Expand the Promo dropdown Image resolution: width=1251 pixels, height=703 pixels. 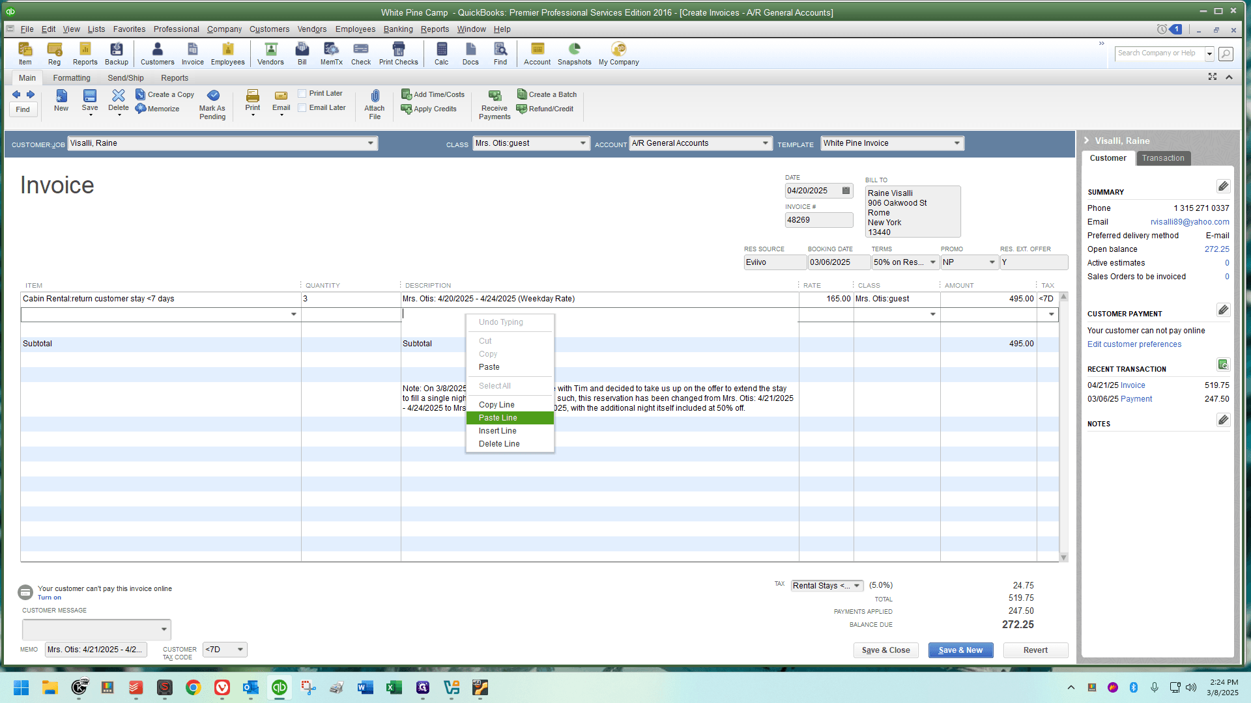pyautogui.click(x=992, y=262)
